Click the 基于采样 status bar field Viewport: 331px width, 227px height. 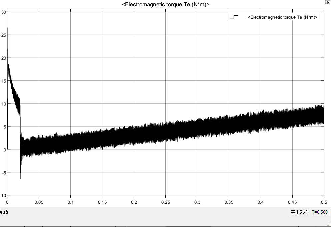pos(299,212)
